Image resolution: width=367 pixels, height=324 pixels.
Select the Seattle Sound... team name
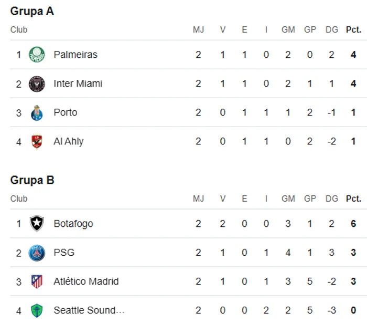pos(89,310)
